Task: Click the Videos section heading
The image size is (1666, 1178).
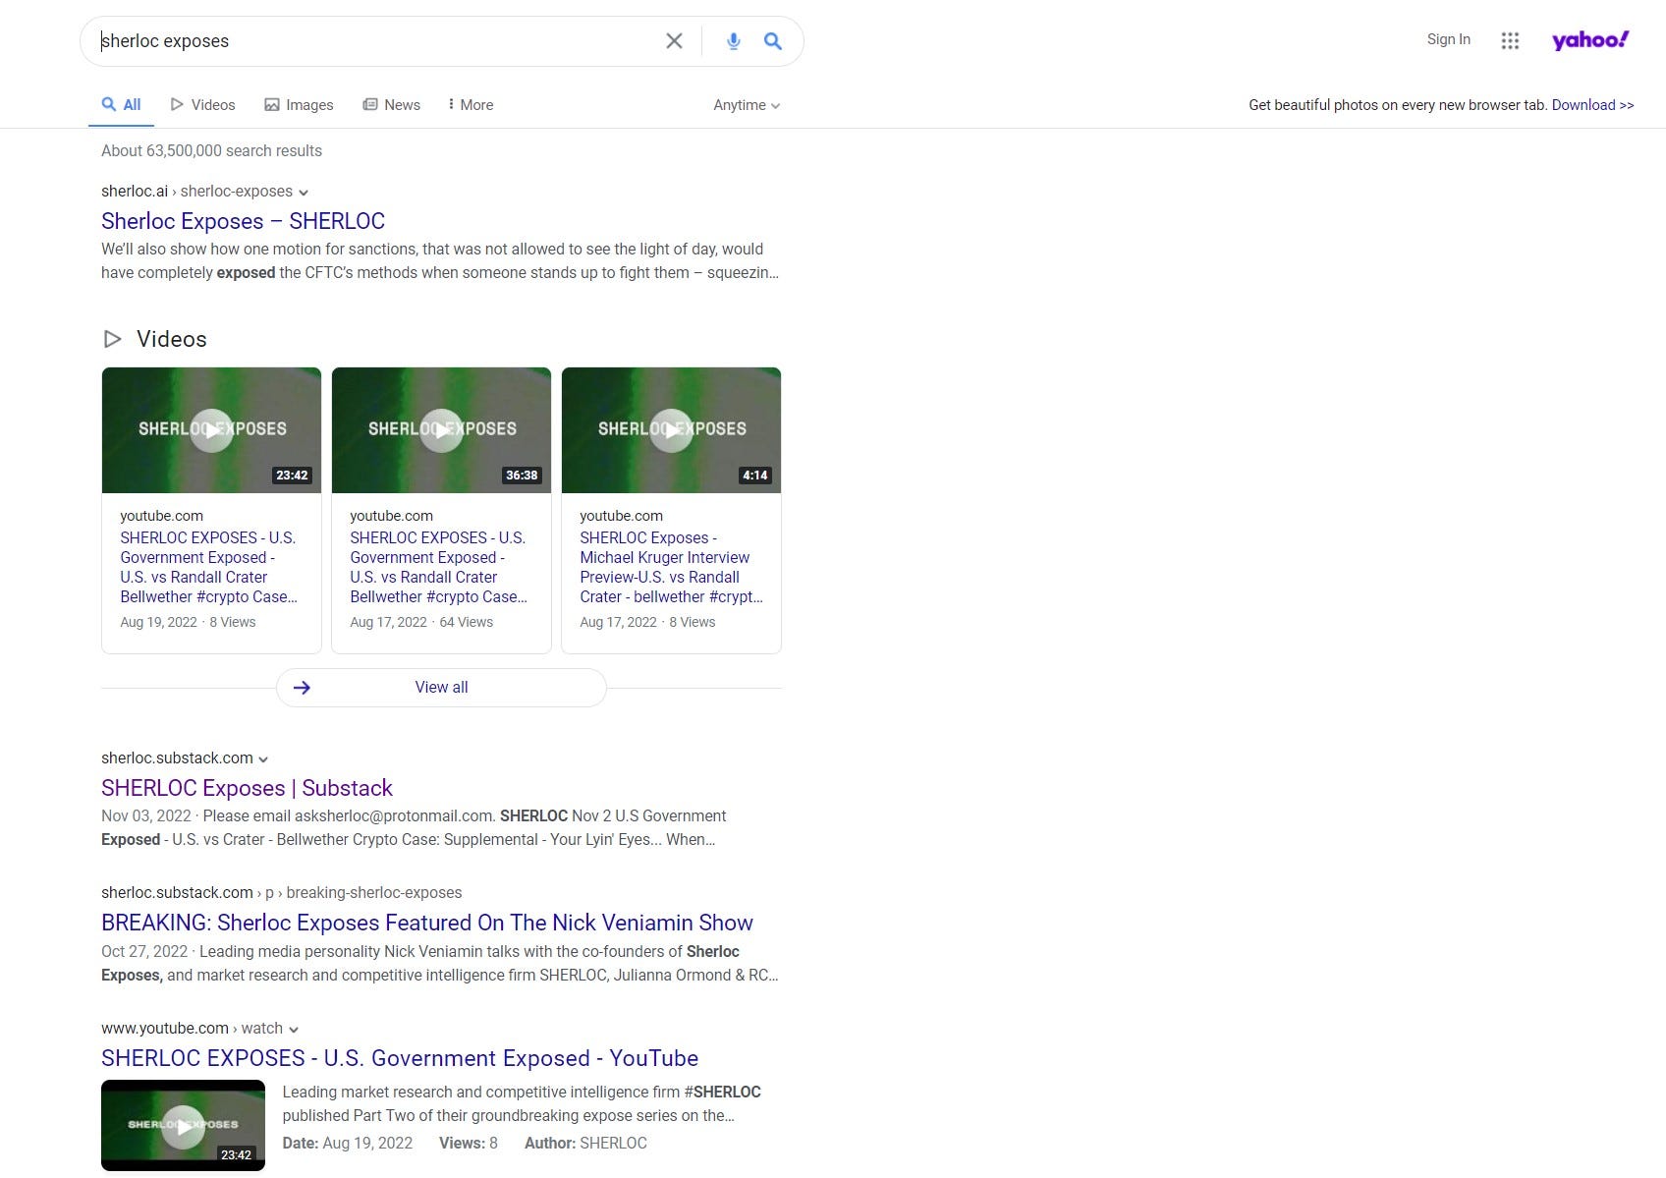Action: (171, 339)
